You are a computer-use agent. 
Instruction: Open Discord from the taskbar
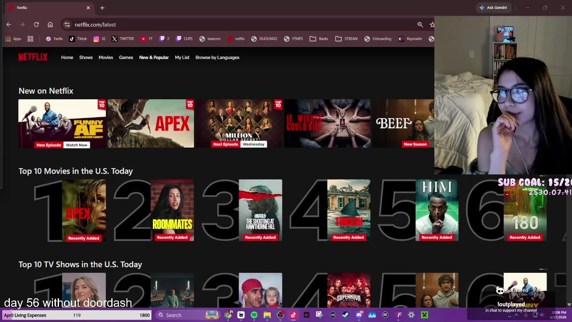coord(359,315)
